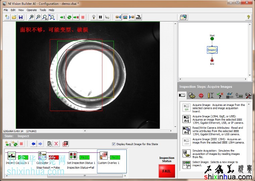Open the Tools menu
This screenshot has height=181, width=255.
point(43,10)
